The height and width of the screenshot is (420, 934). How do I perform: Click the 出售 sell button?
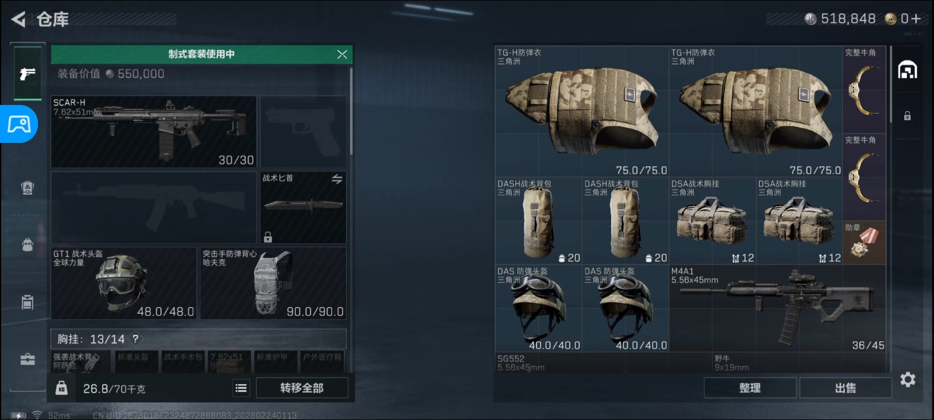[845, 388]
